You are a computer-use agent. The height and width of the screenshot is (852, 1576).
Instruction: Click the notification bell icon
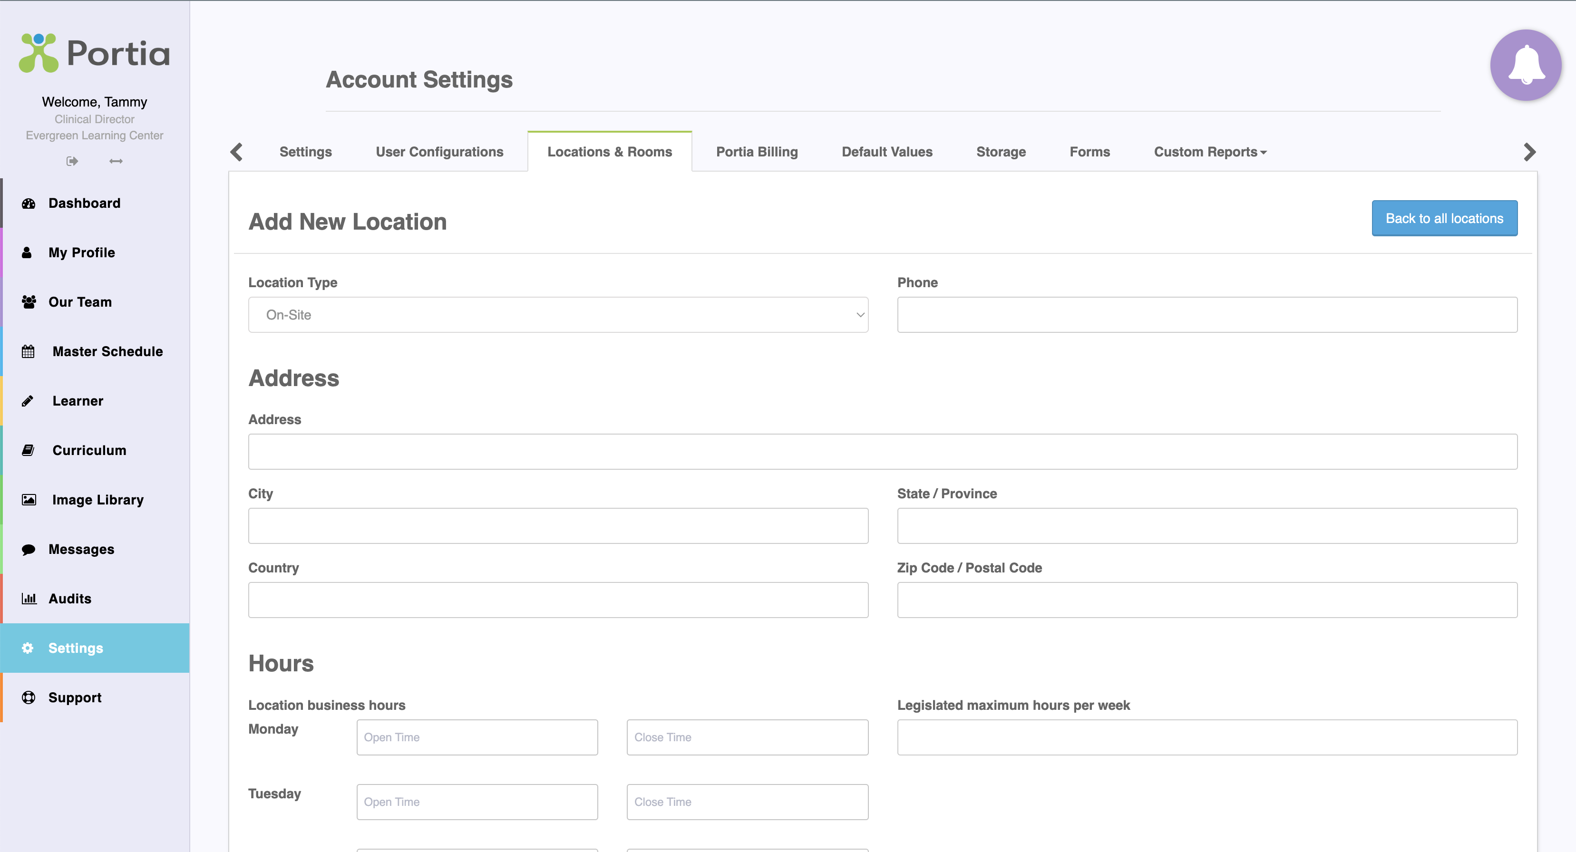(1525, 65)
